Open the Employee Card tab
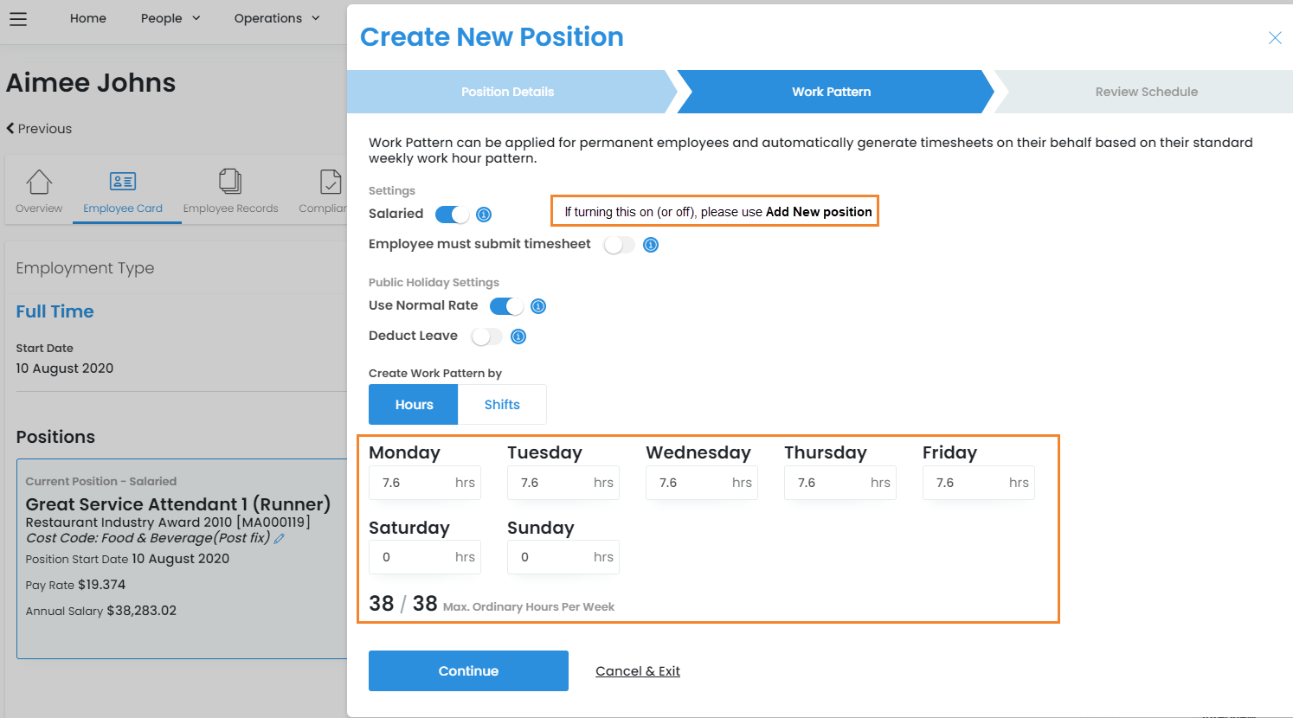1293x718 pixels. [123, 190]
